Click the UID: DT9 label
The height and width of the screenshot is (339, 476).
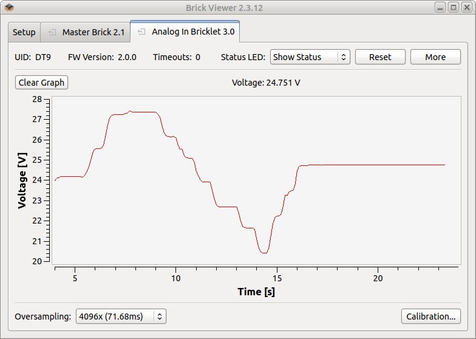(33, 57)
